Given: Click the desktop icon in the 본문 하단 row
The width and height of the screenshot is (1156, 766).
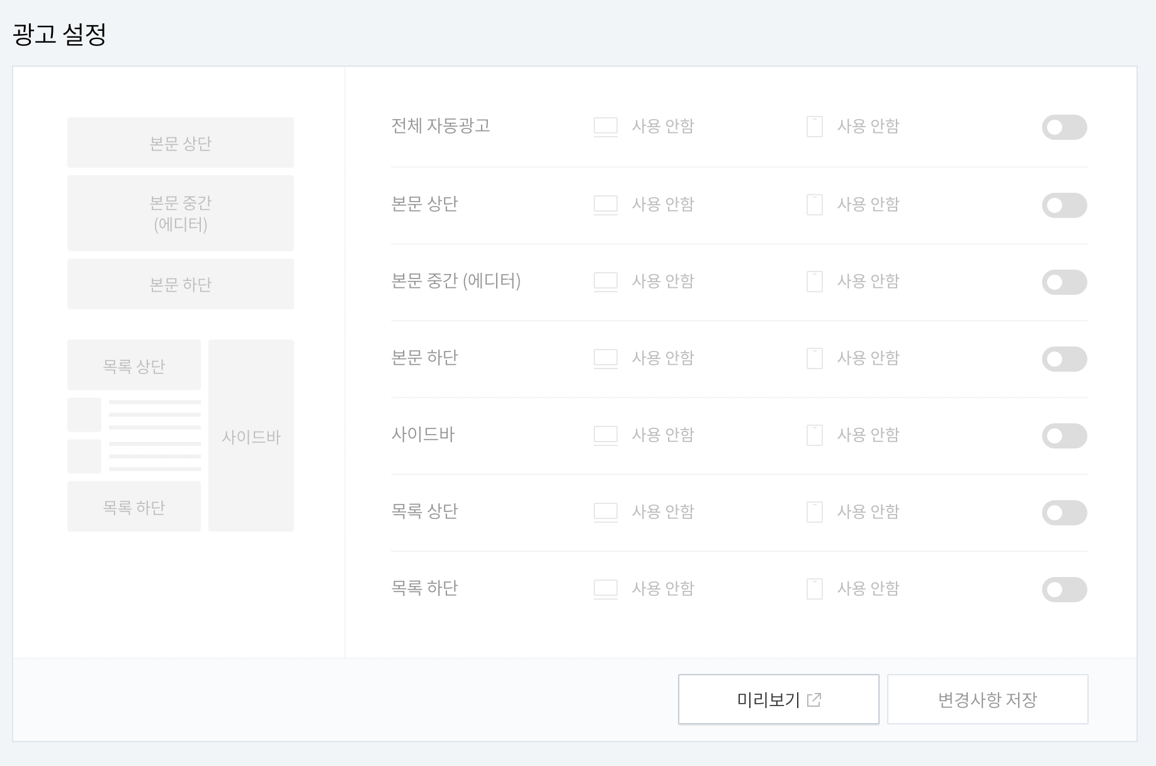Looking at the screenshot, I should tap(605, 358).
